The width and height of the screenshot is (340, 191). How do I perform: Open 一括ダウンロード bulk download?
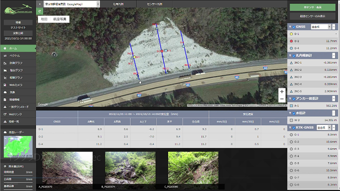coord(18,107)
